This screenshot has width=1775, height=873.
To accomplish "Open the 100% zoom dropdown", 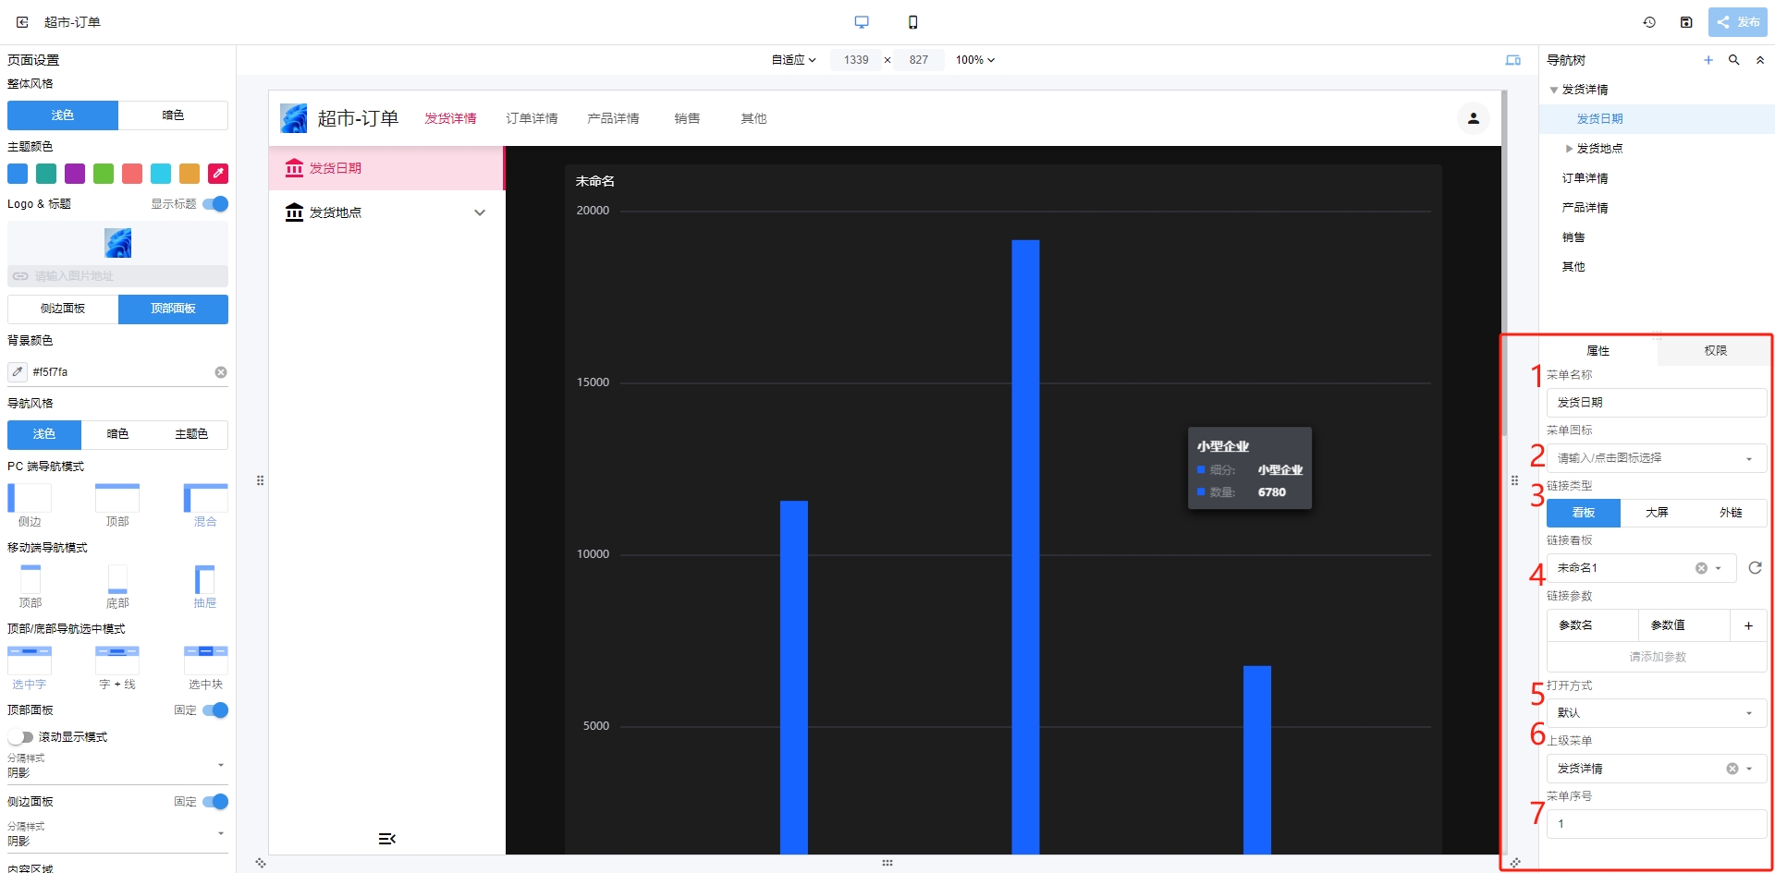I will click(975, 60).
